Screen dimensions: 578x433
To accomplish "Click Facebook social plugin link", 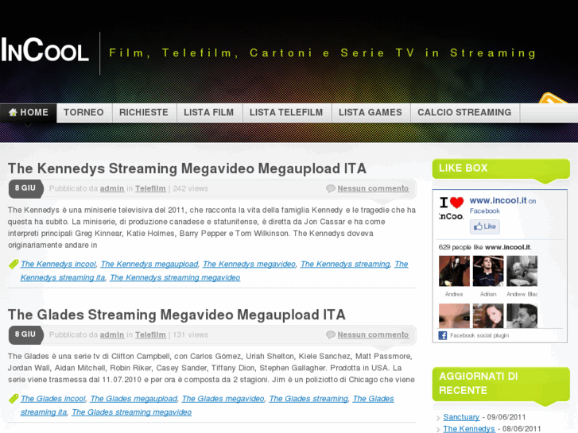I will pyautogui.click(x=479, y=335).
